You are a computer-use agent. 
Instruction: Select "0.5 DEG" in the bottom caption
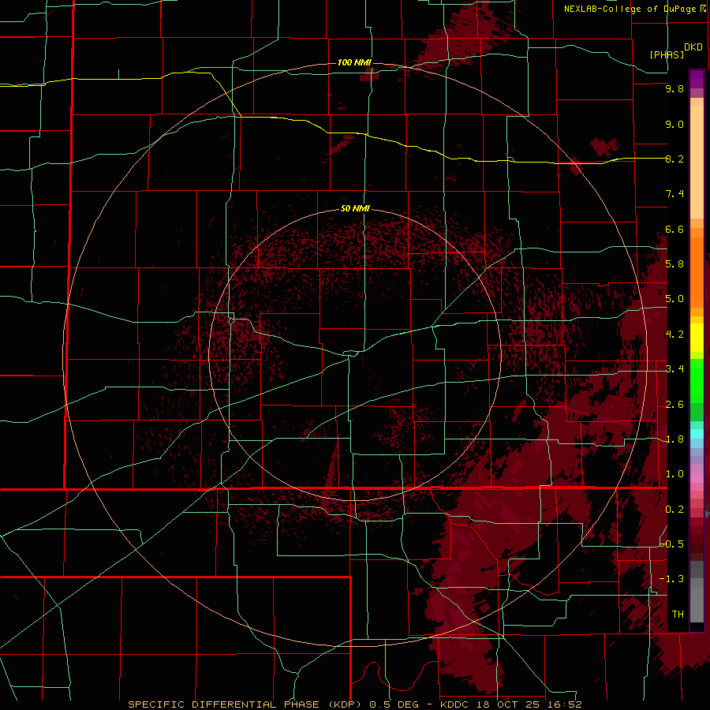394,704
